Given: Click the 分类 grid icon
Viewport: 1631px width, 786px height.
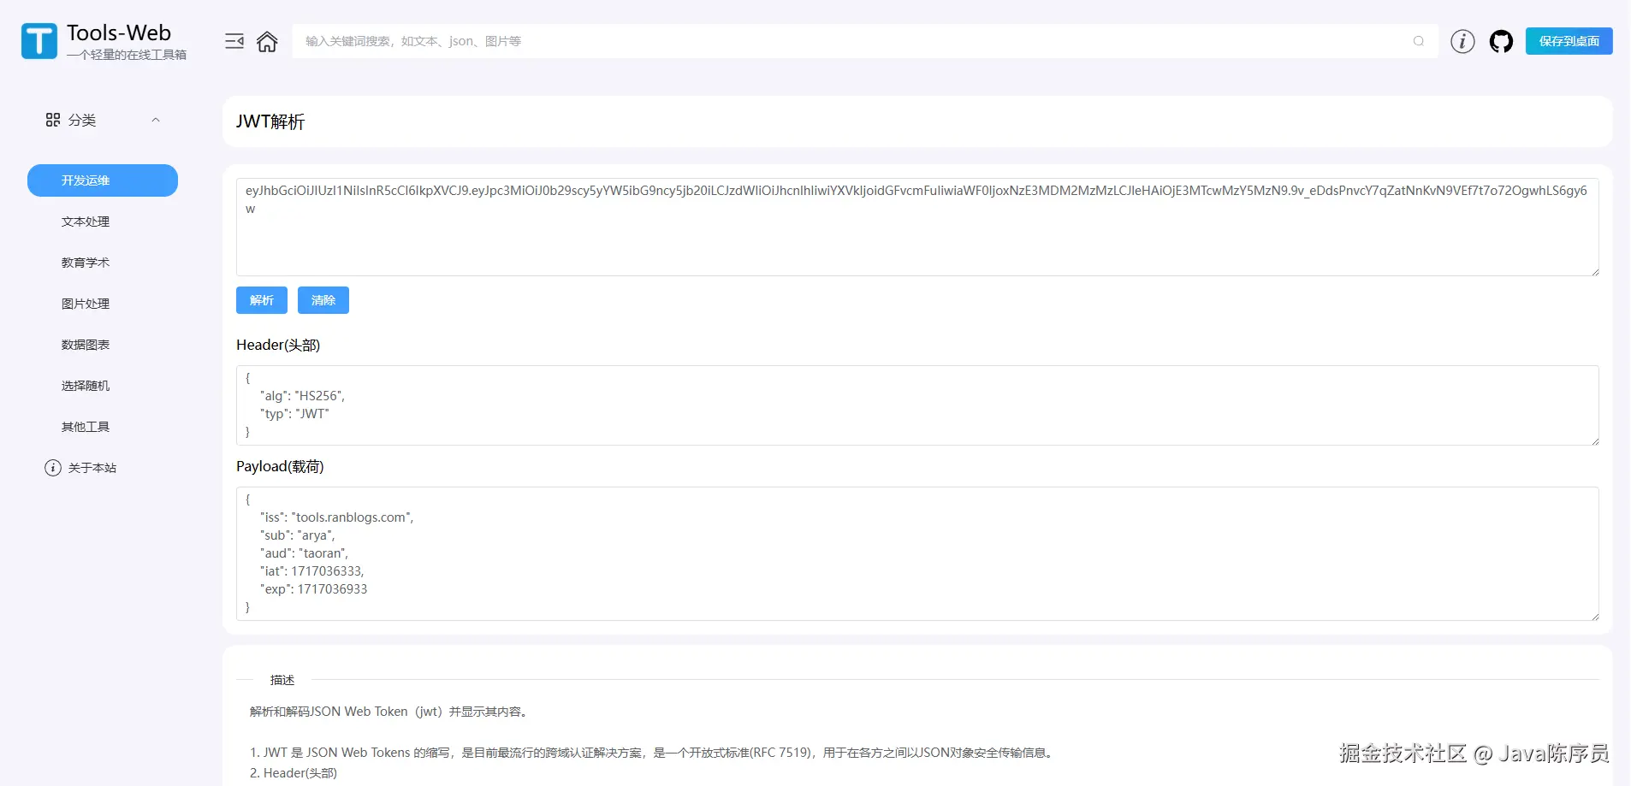Looking at the screenshot, I should click(x=53, y=120).
